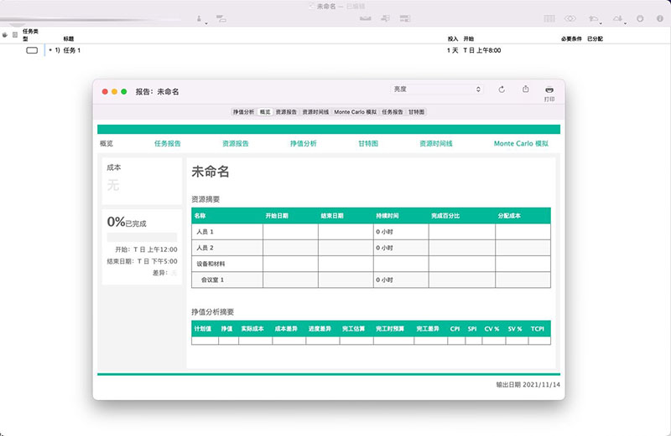The height and width of the screenshot is (436, 671).
Task: Select the 任务 1 row title
Action: (x=72, y=50)
